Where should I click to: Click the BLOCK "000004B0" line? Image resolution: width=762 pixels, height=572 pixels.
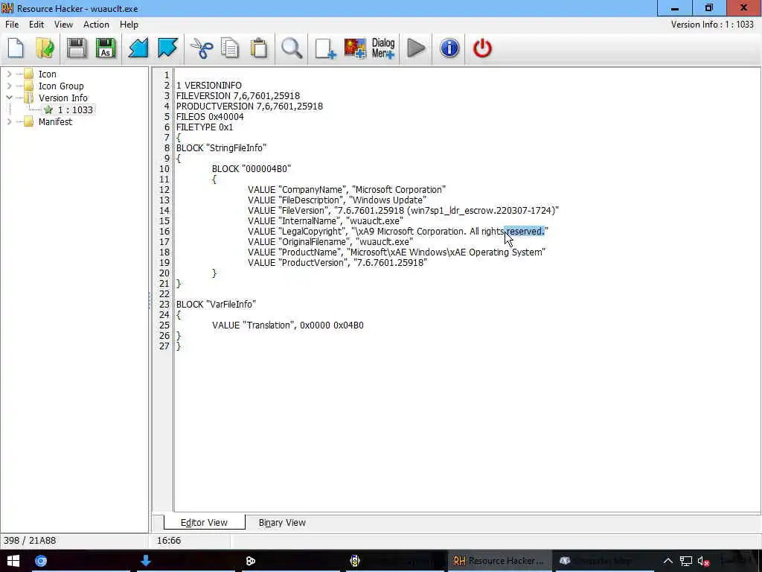(x=252, y=169)
